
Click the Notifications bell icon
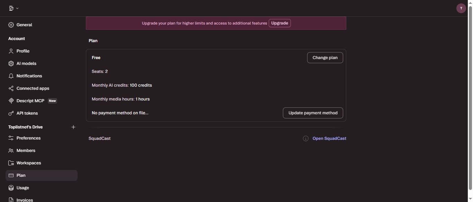[11, 76]
